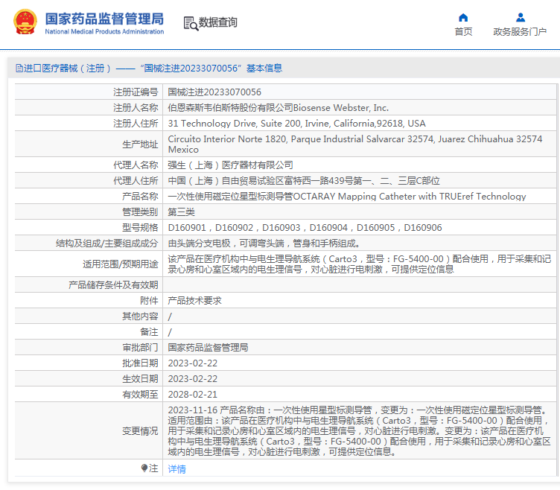Click the 生效日期 label
560x490 pixels.
[140, 379]
